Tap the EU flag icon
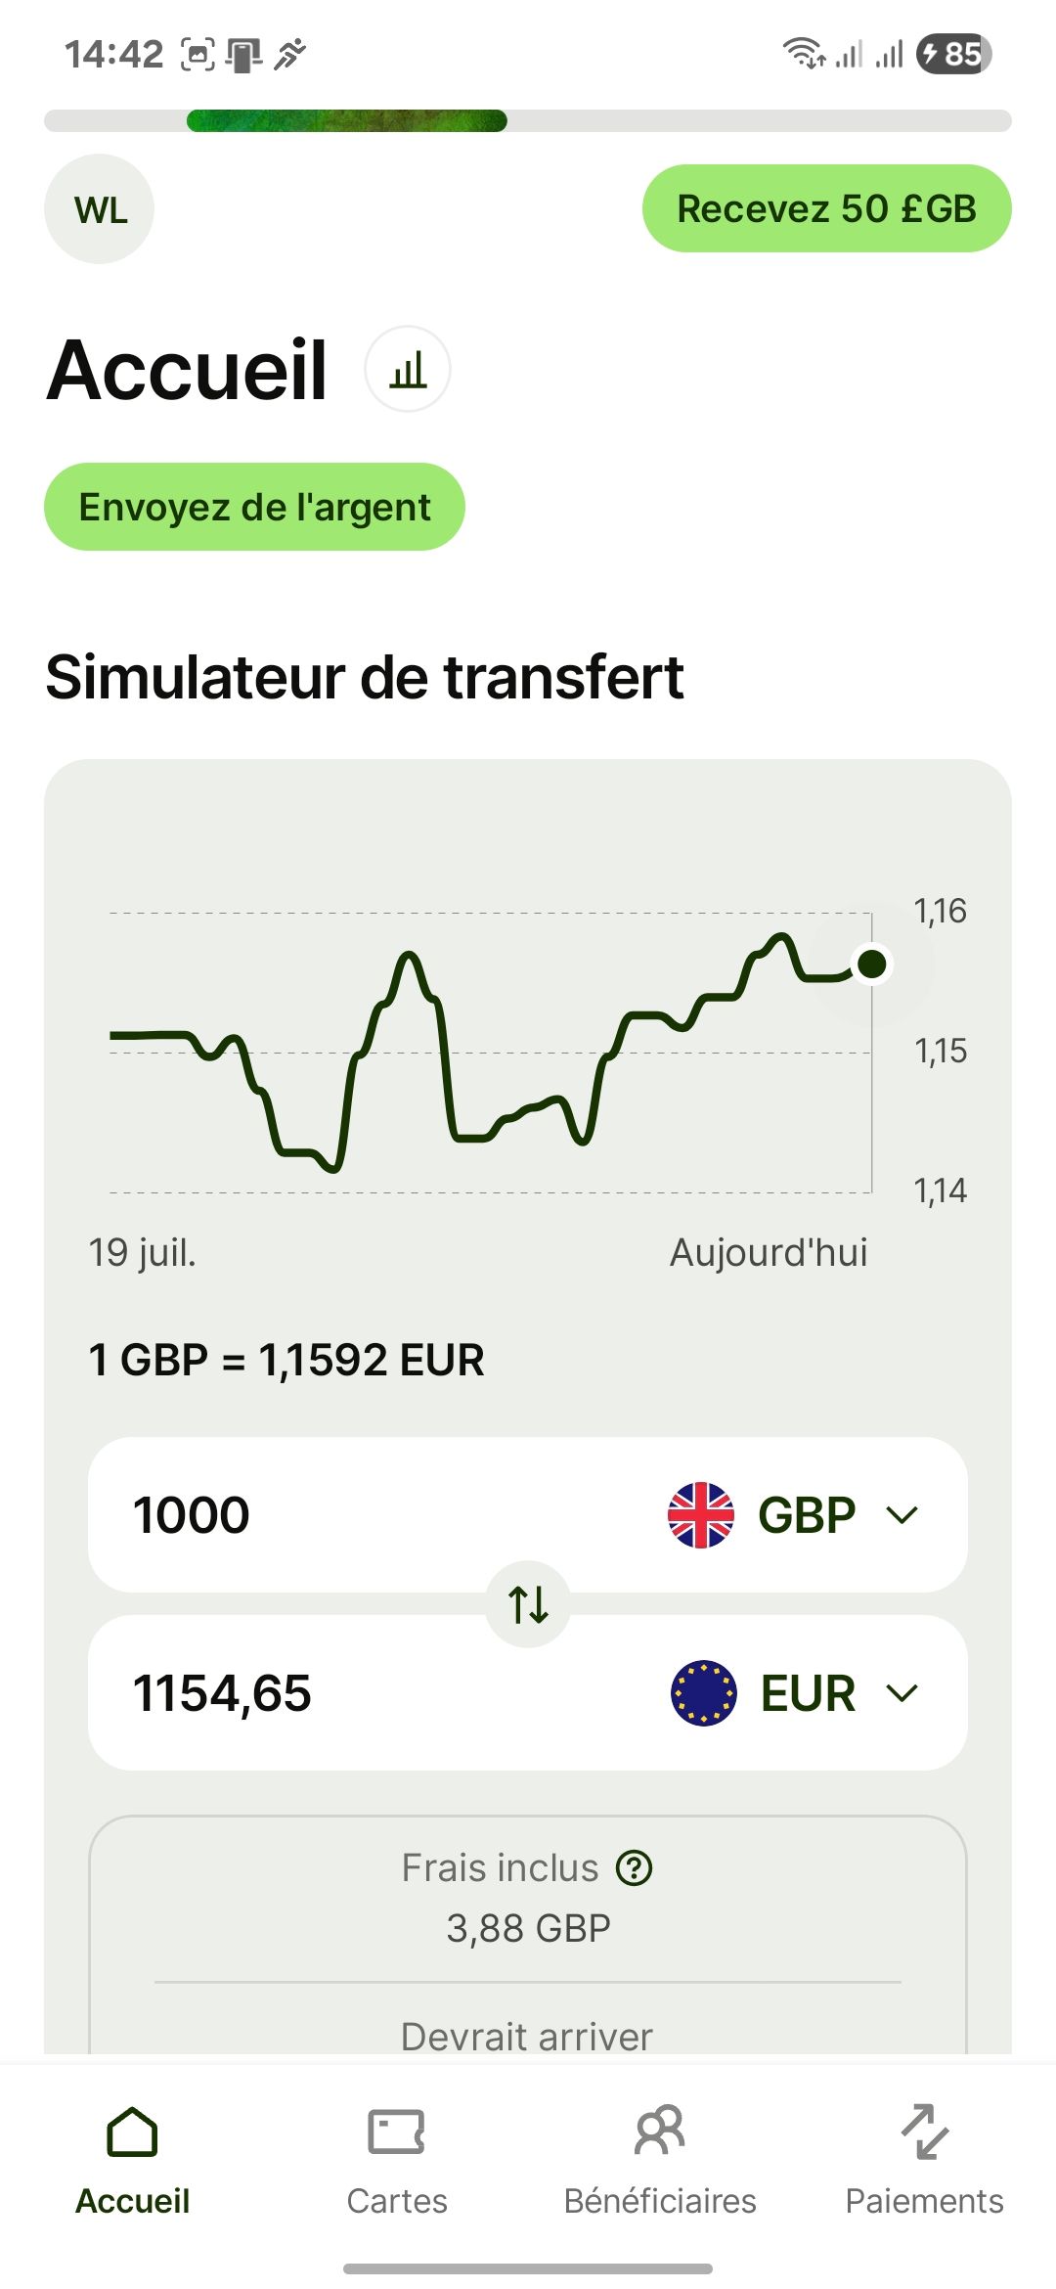The width and height of the screenshot is (1056, 2289). click(x=703, y=1693)
